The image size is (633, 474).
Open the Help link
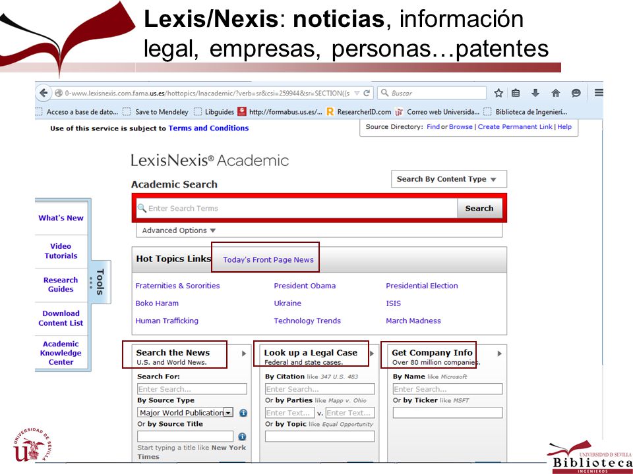(564, 126)
